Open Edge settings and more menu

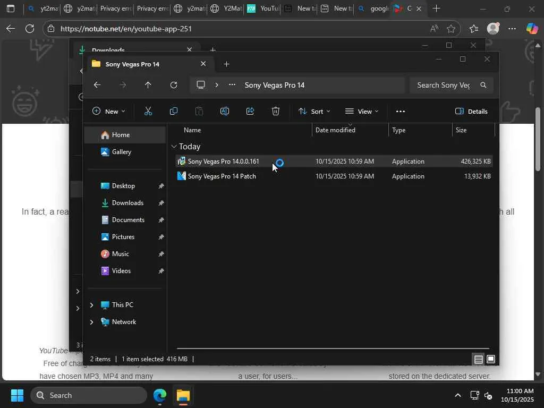(512, 29)
